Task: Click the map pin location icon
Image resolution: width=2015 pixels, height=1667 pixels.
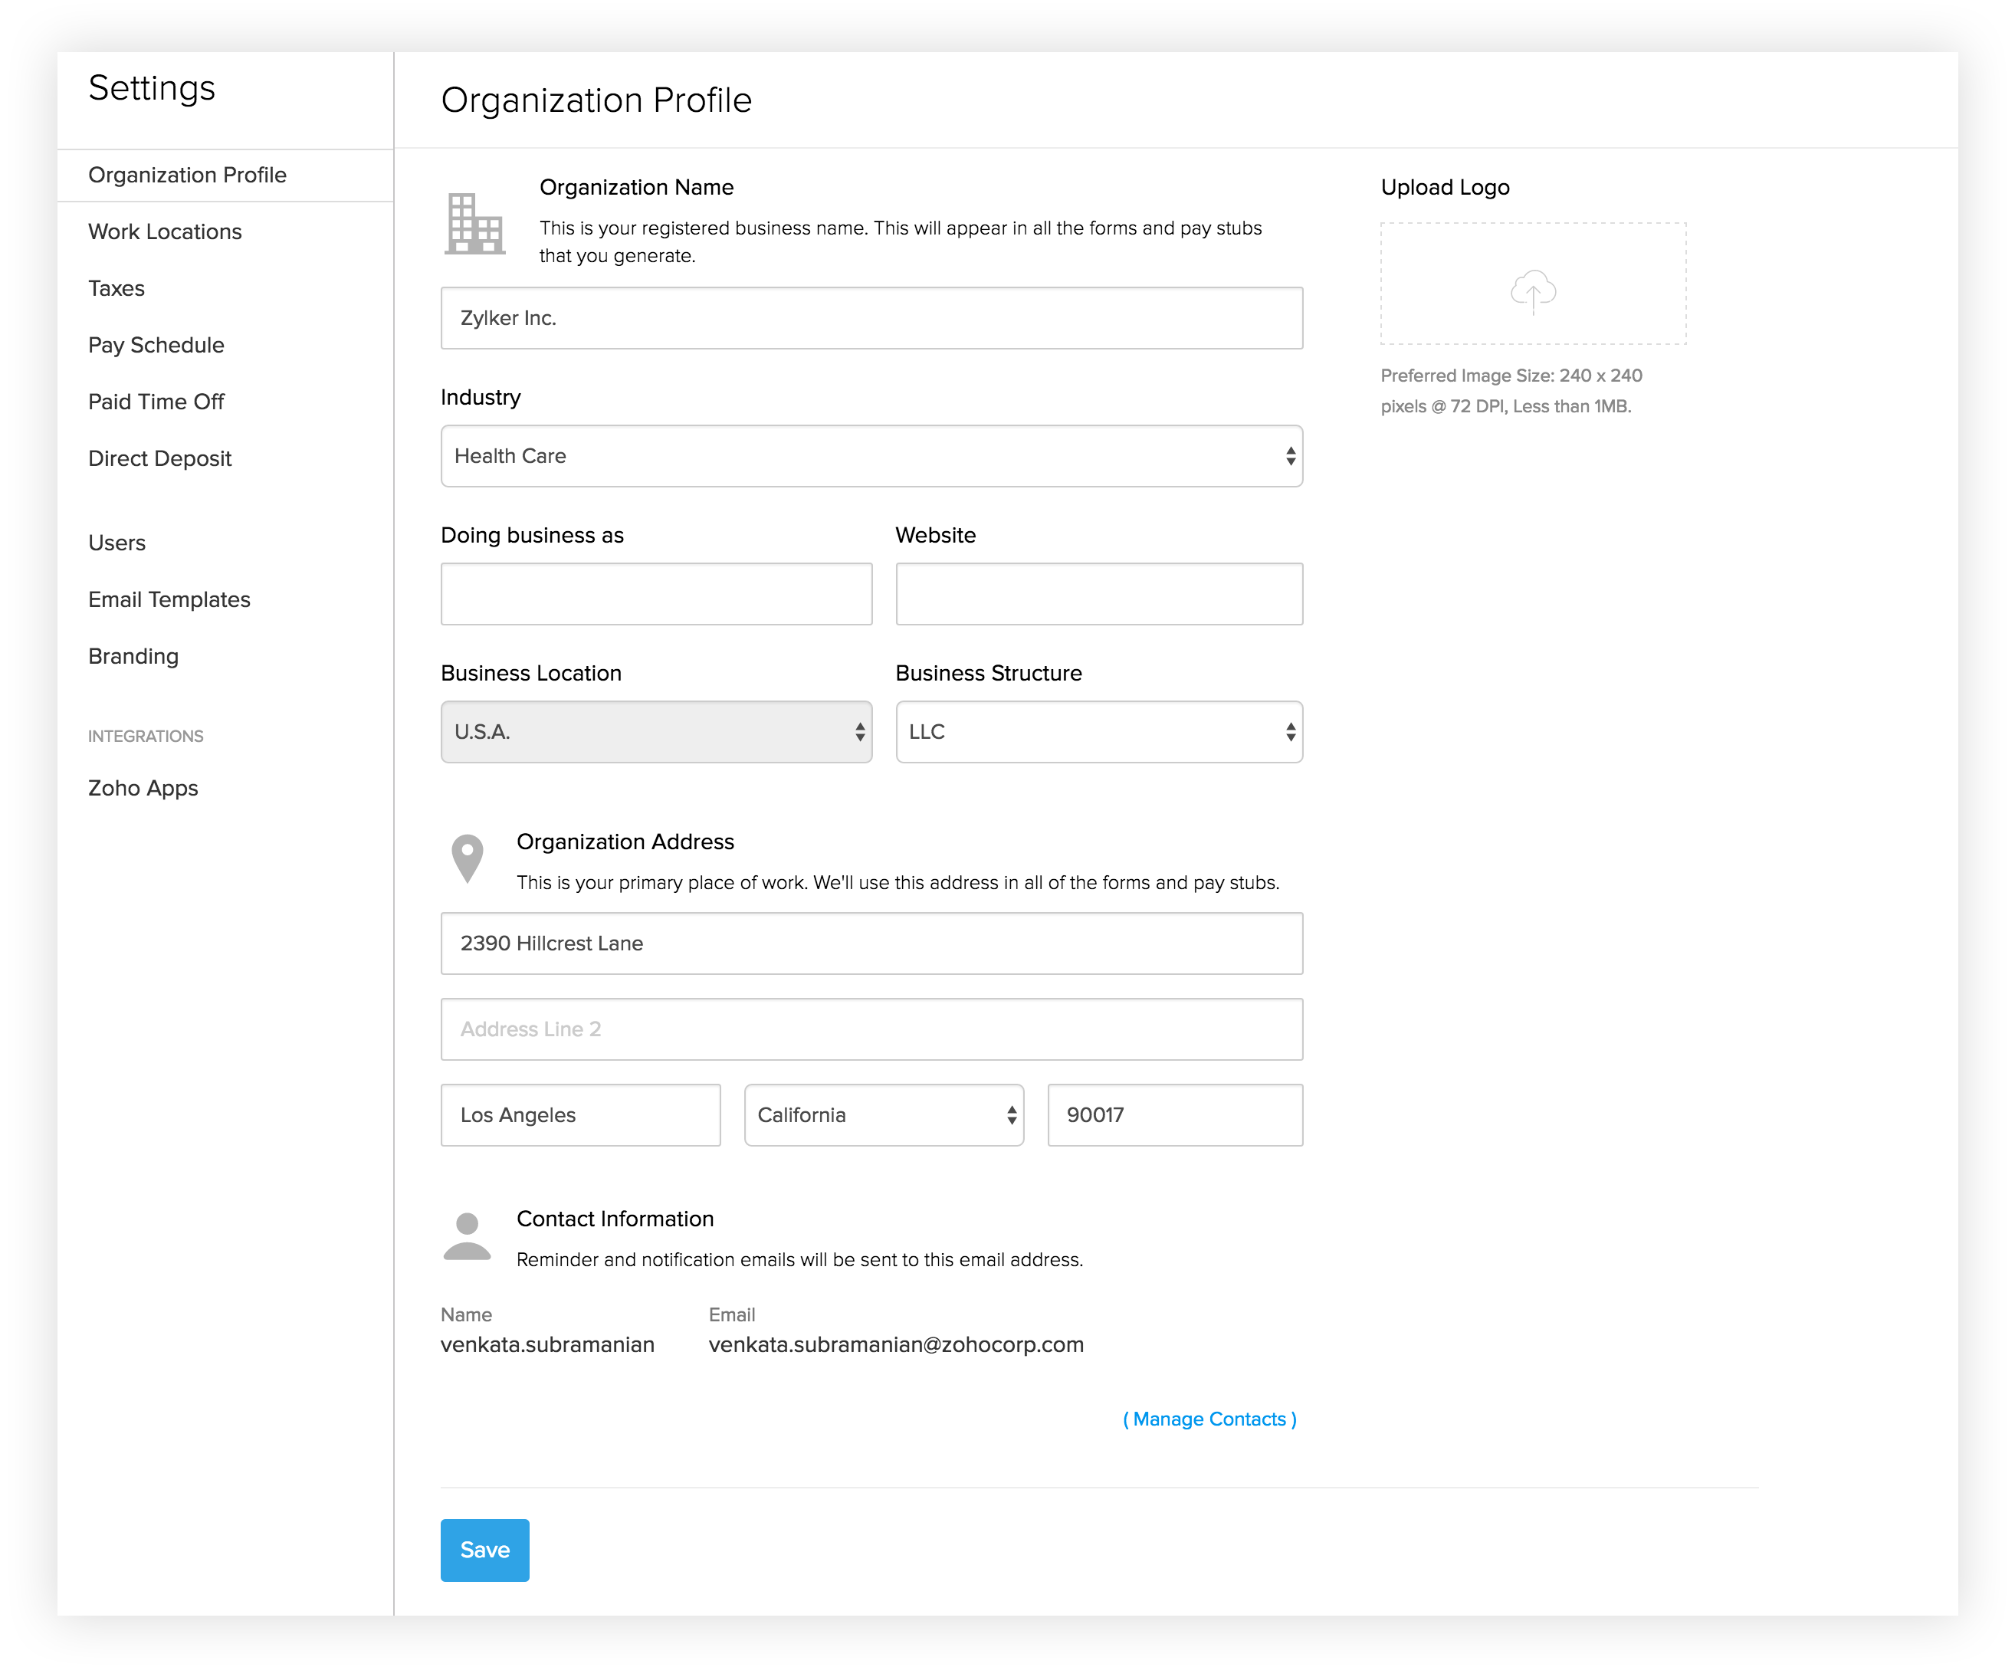Action: click(x=467, y=854)
